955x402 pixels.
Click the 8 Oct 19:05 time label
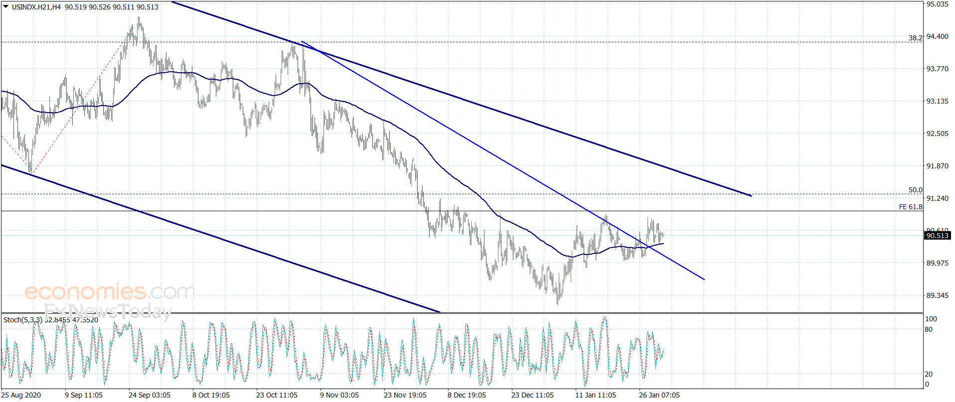coord(211,395)
